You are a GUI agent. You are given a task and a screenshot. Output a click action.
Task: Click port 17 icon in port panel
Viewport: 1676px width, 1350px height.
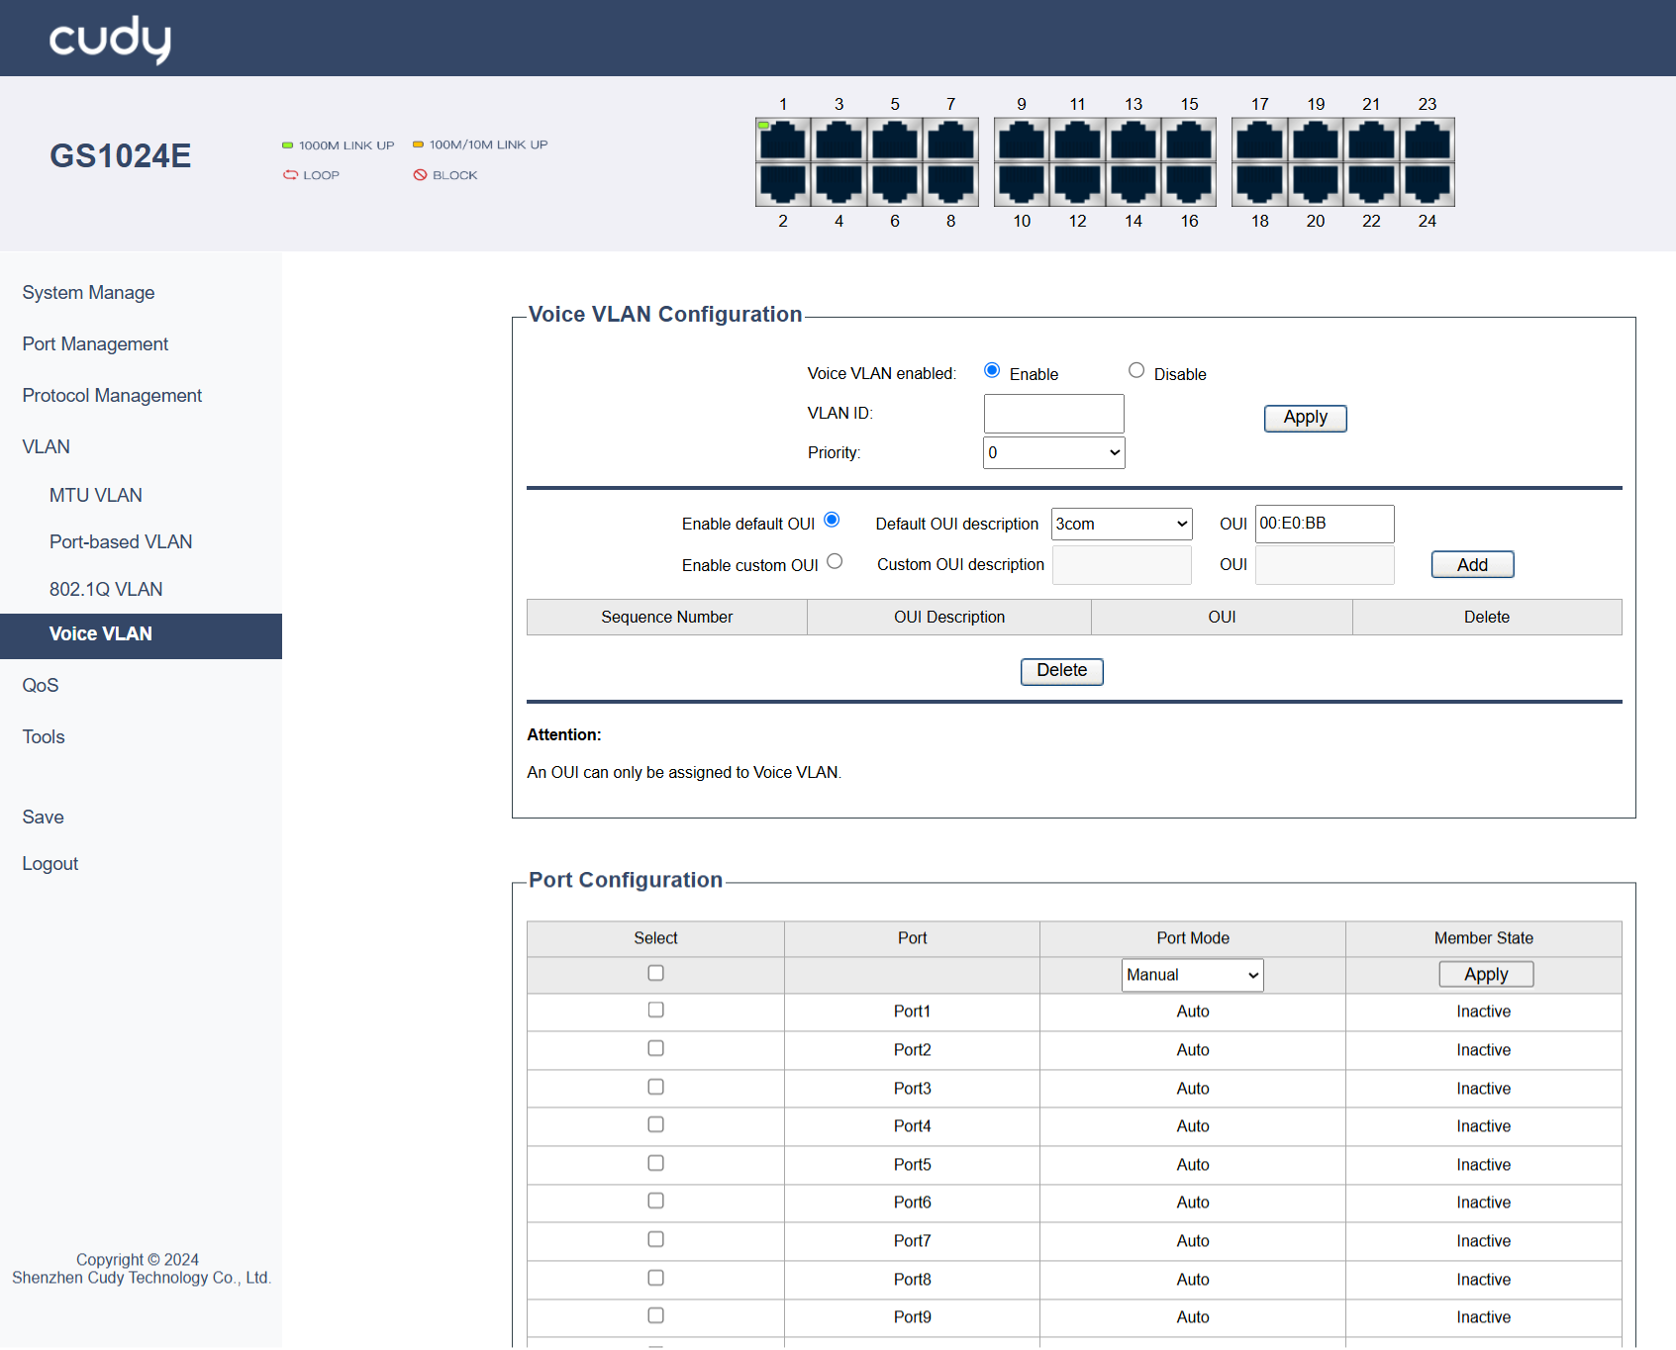1259,141
